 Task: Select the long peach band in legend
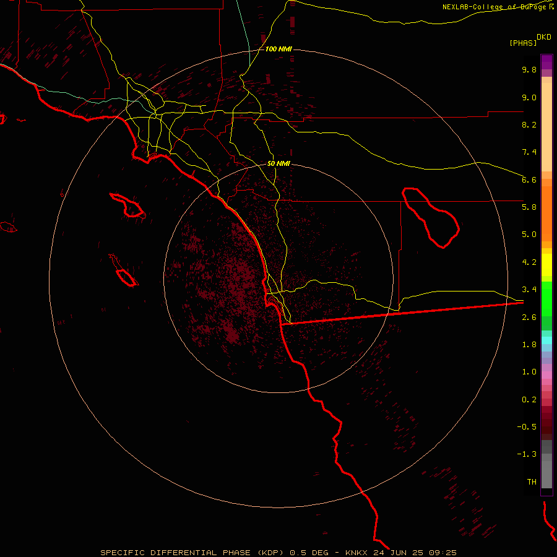coord(546,127)
